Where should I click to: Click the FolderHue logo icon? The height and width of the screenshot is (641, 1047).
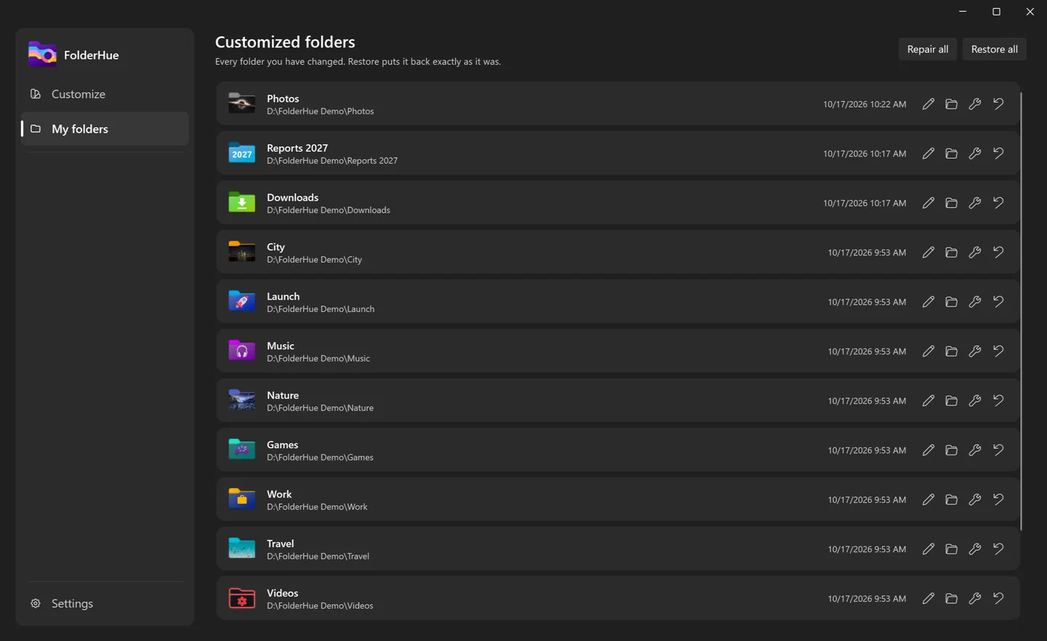coord(42,55)
